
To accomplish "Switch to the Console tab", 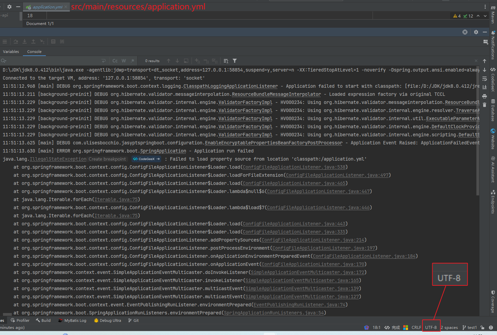I will [x=34, y=52].
